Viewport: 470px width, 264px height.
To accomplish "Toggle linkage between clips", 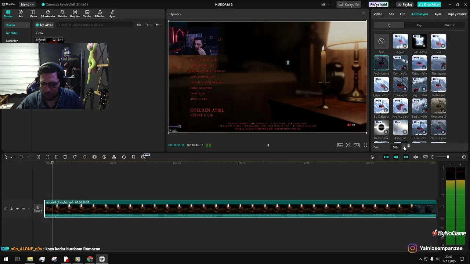I will click(406, 157).
